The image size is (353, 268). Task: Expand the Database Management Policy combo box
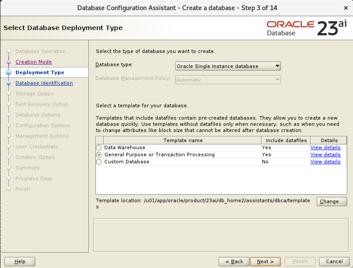228,80
